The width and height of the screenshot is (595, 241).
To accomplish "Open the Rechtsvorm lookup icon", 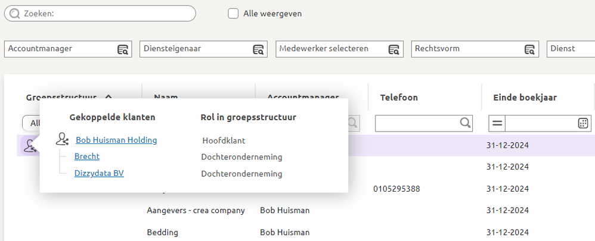I will point(529,49).
